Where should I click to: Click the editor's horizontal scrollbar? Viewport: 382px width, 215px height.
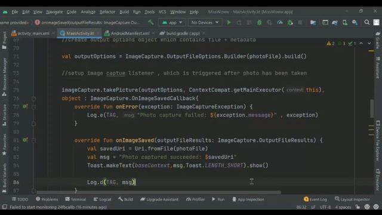tap(158, 192)
